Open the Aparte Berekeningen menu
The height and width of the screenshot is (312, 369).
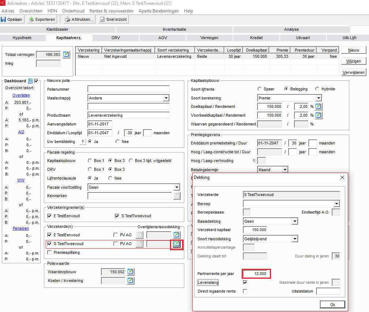(x=159, y=11)
